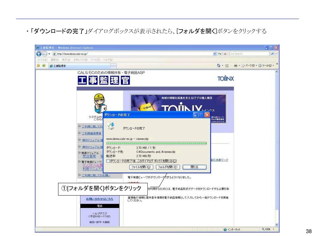The height and width of the screenshot is (236, 315).
Task: Expand the command bar overflow chevron
Action: [x=277, y=64]
